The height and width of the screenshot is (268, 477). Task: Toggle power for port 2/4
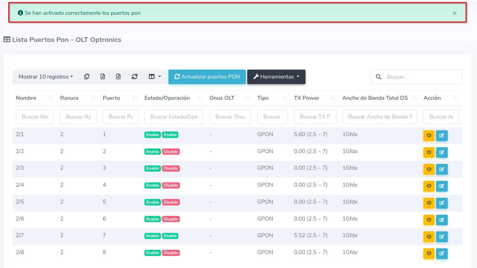click(x=429, y=186)
